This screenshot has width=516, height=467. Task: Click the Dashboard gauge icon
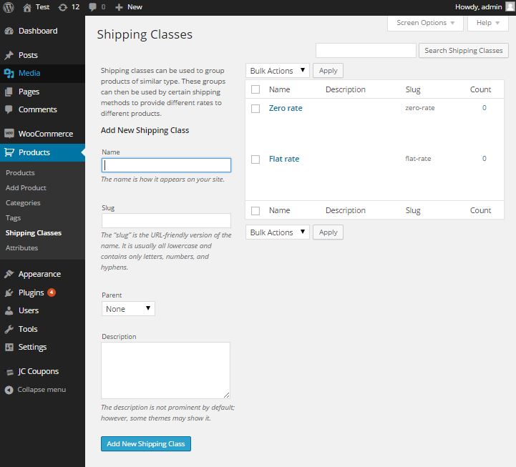tap(9, 31)
